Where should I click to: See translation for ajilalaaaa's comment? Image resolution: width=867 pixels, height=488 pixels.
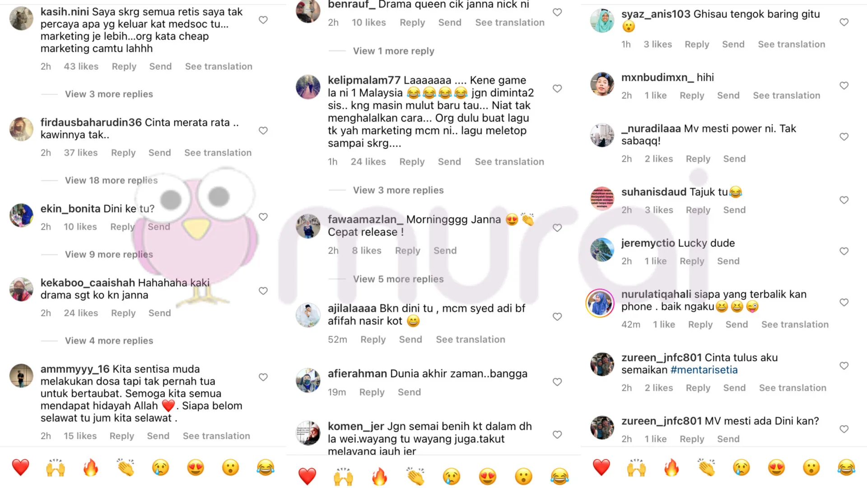(x=471, y=339)
